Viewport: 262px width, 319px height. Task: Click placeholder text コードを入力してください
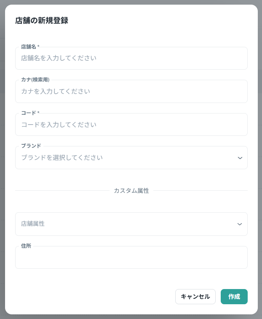click(59, 124)
